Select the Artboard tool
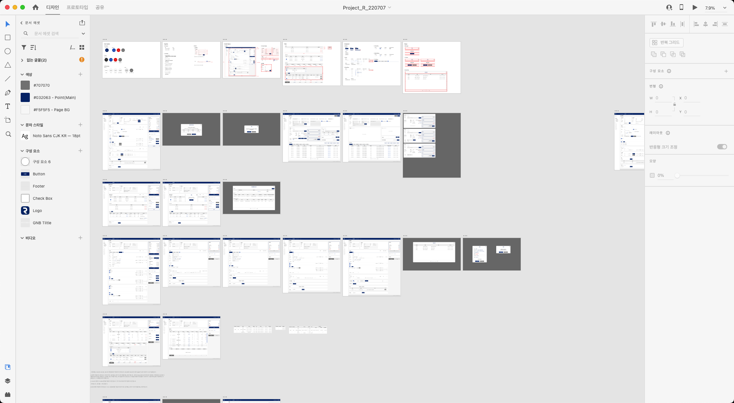734x403 pixels. pyautogui.click(x=7, y=120)
